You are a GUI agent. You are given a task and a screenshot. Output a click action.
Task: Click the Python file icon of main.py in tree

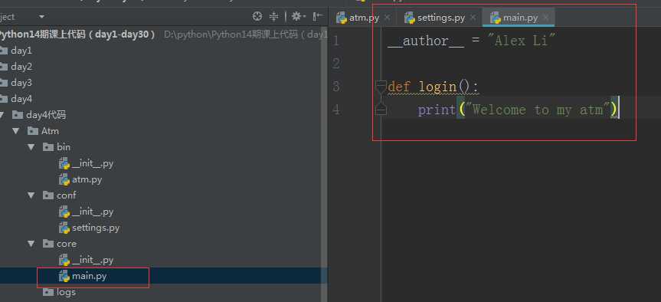(64, 276)
